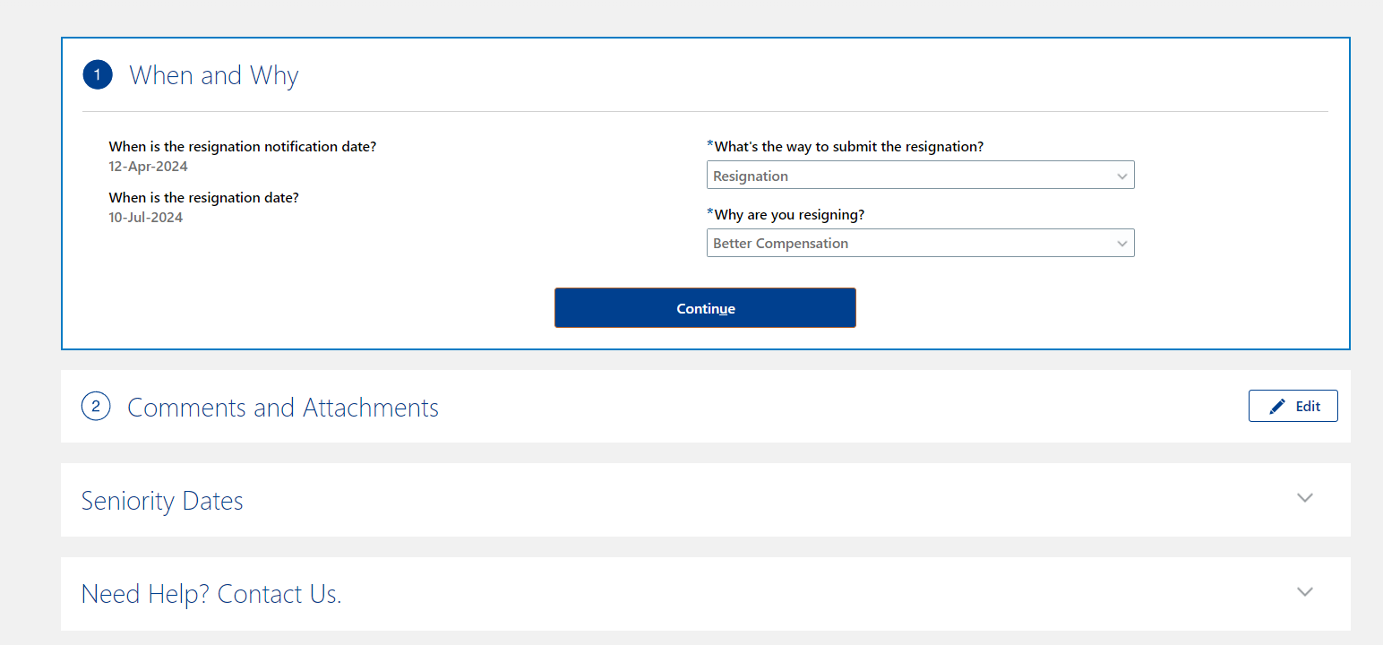Click the chevron icon on the Resignation dropdown
The height and width of the screenshot is (645, 1383).
point(1121,175)
